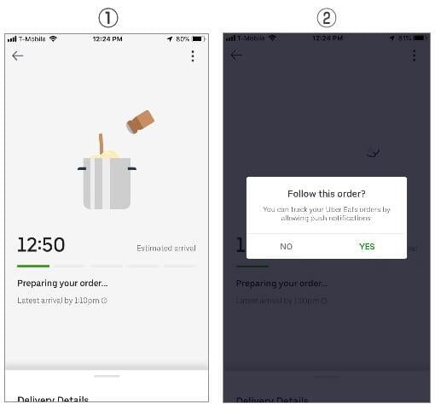Open the three-dot menu in screen 1
Screen dimensions: 435x410
[193, 56]
